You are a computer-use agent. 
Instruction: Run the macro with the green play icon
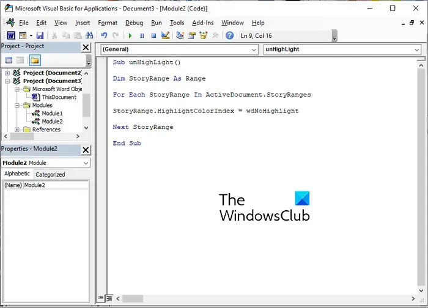coord(130,35)
